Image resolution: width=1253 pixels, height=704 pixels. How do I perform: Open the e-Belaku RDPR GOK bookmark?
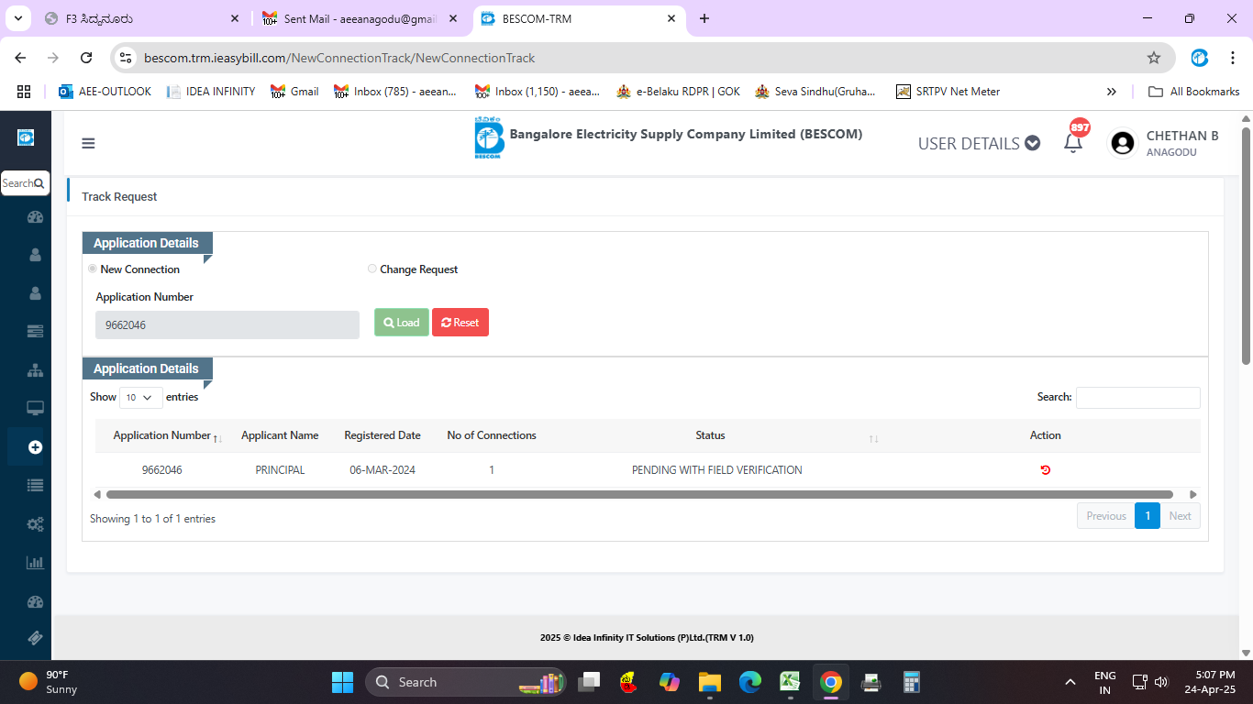[678, 92]
